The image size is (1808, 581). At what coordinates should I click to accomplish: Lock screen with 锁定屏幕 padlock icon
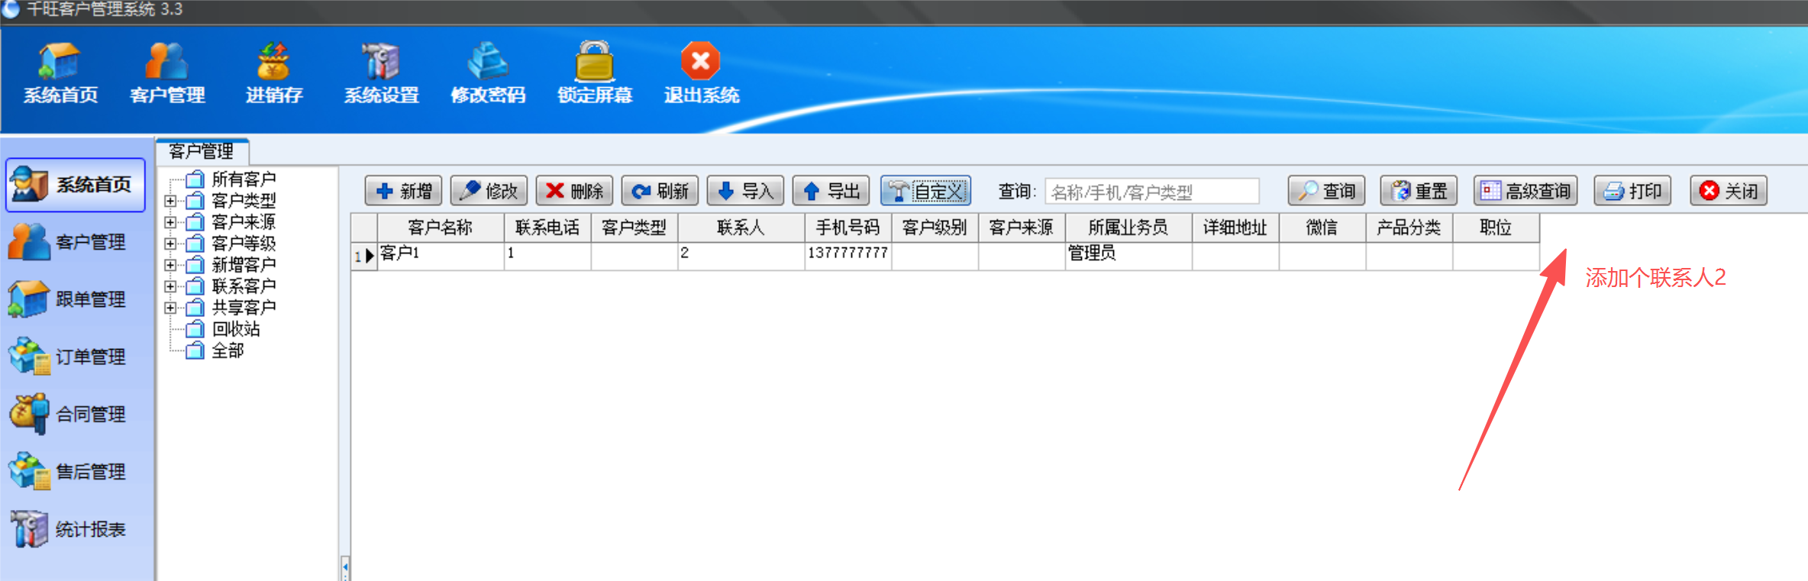pos(594,63)
